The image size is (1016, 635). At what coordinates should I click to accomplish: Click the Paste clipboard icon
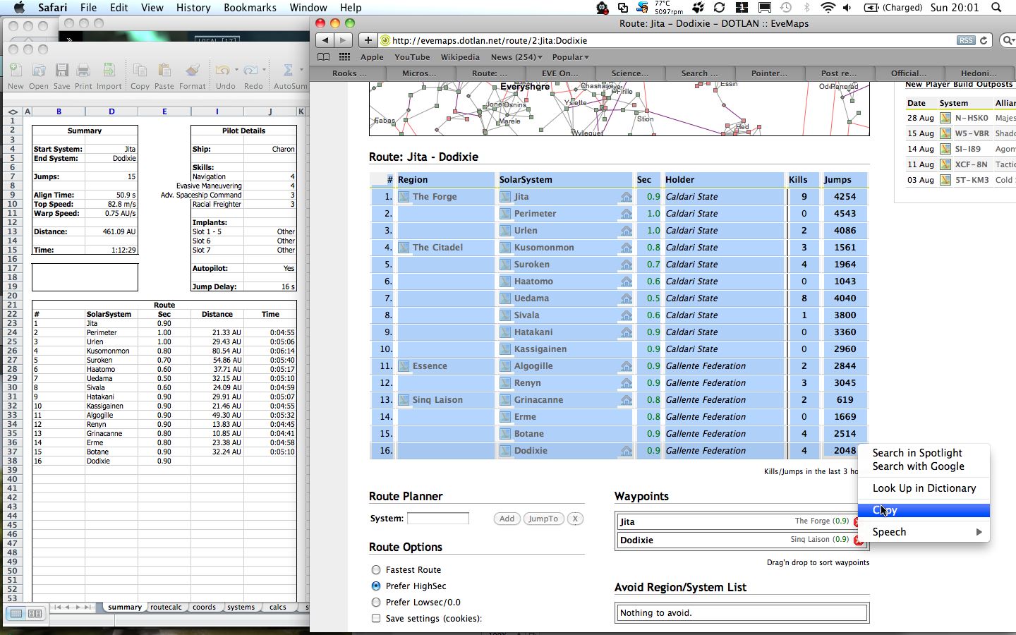pyautogui.click(x=164, y=71)
